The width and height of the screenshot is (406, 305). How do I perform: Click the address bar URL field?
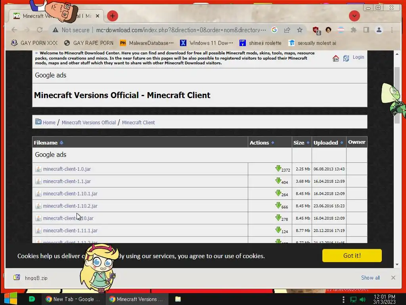pos(181,30)
